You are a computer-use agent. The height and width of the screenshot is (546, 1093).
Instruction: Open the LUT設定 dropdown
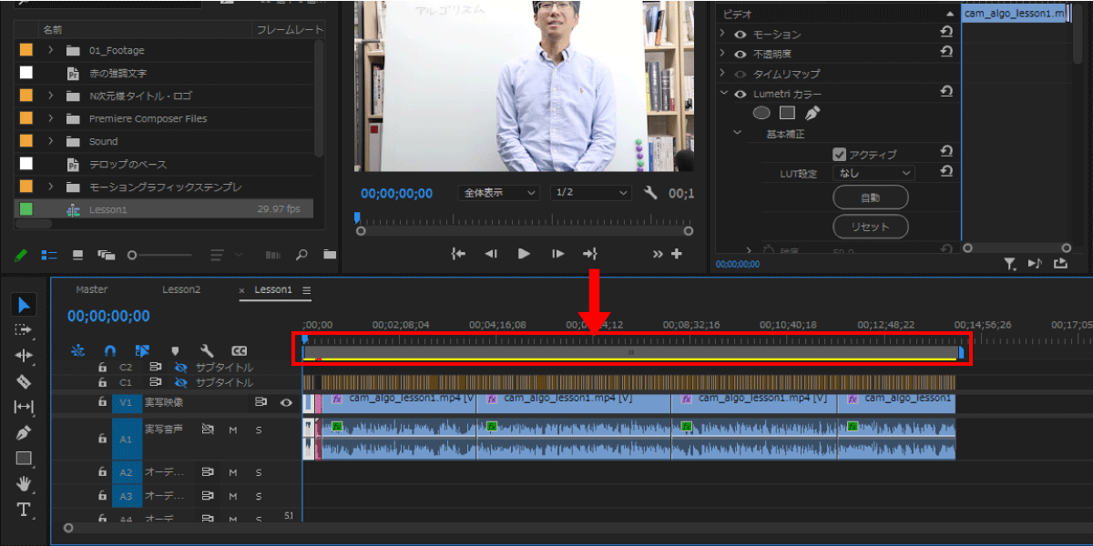874,173
